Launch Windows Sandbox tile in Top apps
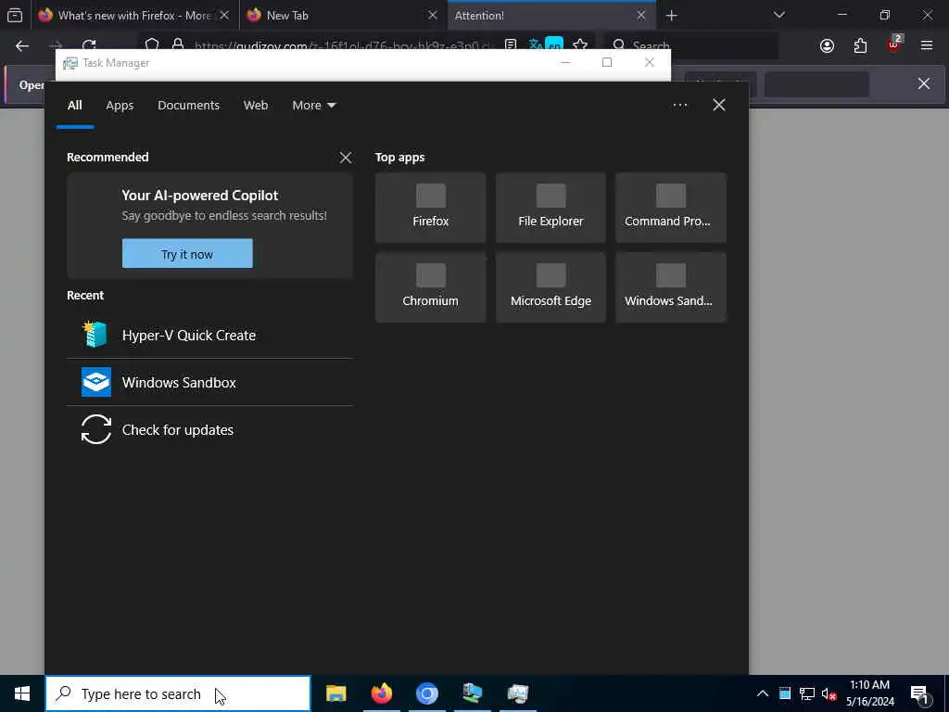Screen dimensions: 949x712 coord(671,287)
